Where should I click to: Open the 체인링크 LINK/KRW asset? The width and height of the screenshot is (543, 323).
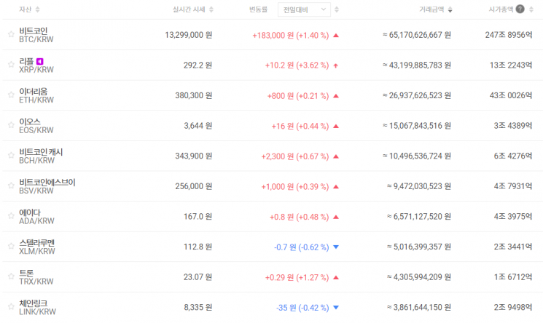tap(37, 308)
